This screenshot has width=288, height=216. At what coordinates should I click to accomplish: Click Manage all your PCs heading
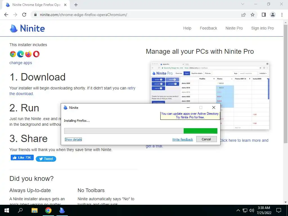coord(200,51)
